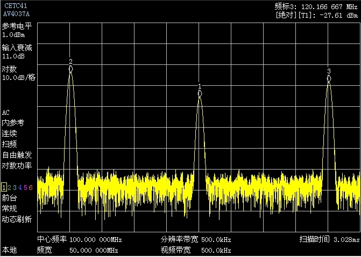Click the 常规 status text
Image resolution: width=361 pixels, height=257 pixels.
click(10, 209)
